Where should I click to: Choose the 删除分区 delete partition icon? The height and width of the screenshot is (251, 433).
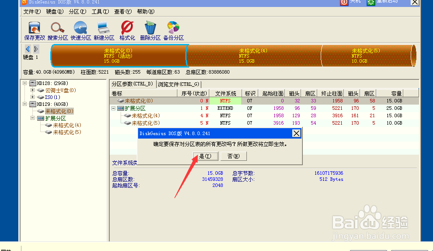150,31
